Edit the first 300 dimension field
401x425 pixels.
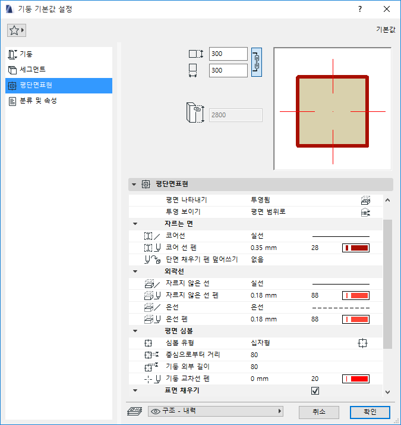click(x=228, y=54)
